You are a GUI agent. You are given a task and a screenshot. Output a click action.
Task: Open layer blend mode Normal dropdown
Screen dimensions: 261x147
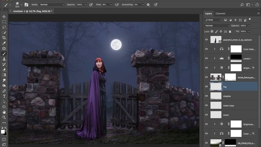click(217, 26)
